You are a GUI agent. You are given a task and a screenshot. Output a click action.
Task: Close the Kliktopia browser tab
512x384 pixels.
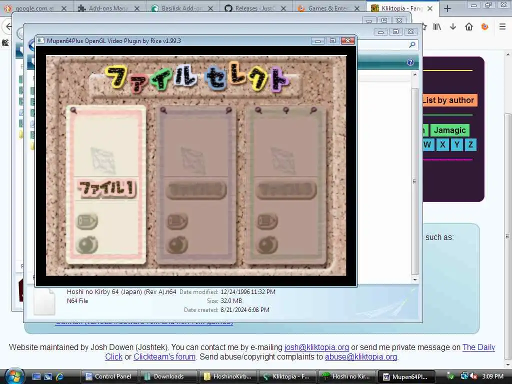click(x=430, y=8)
